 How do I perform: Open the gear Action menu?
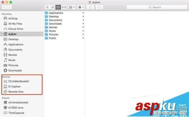click(81, 7)
